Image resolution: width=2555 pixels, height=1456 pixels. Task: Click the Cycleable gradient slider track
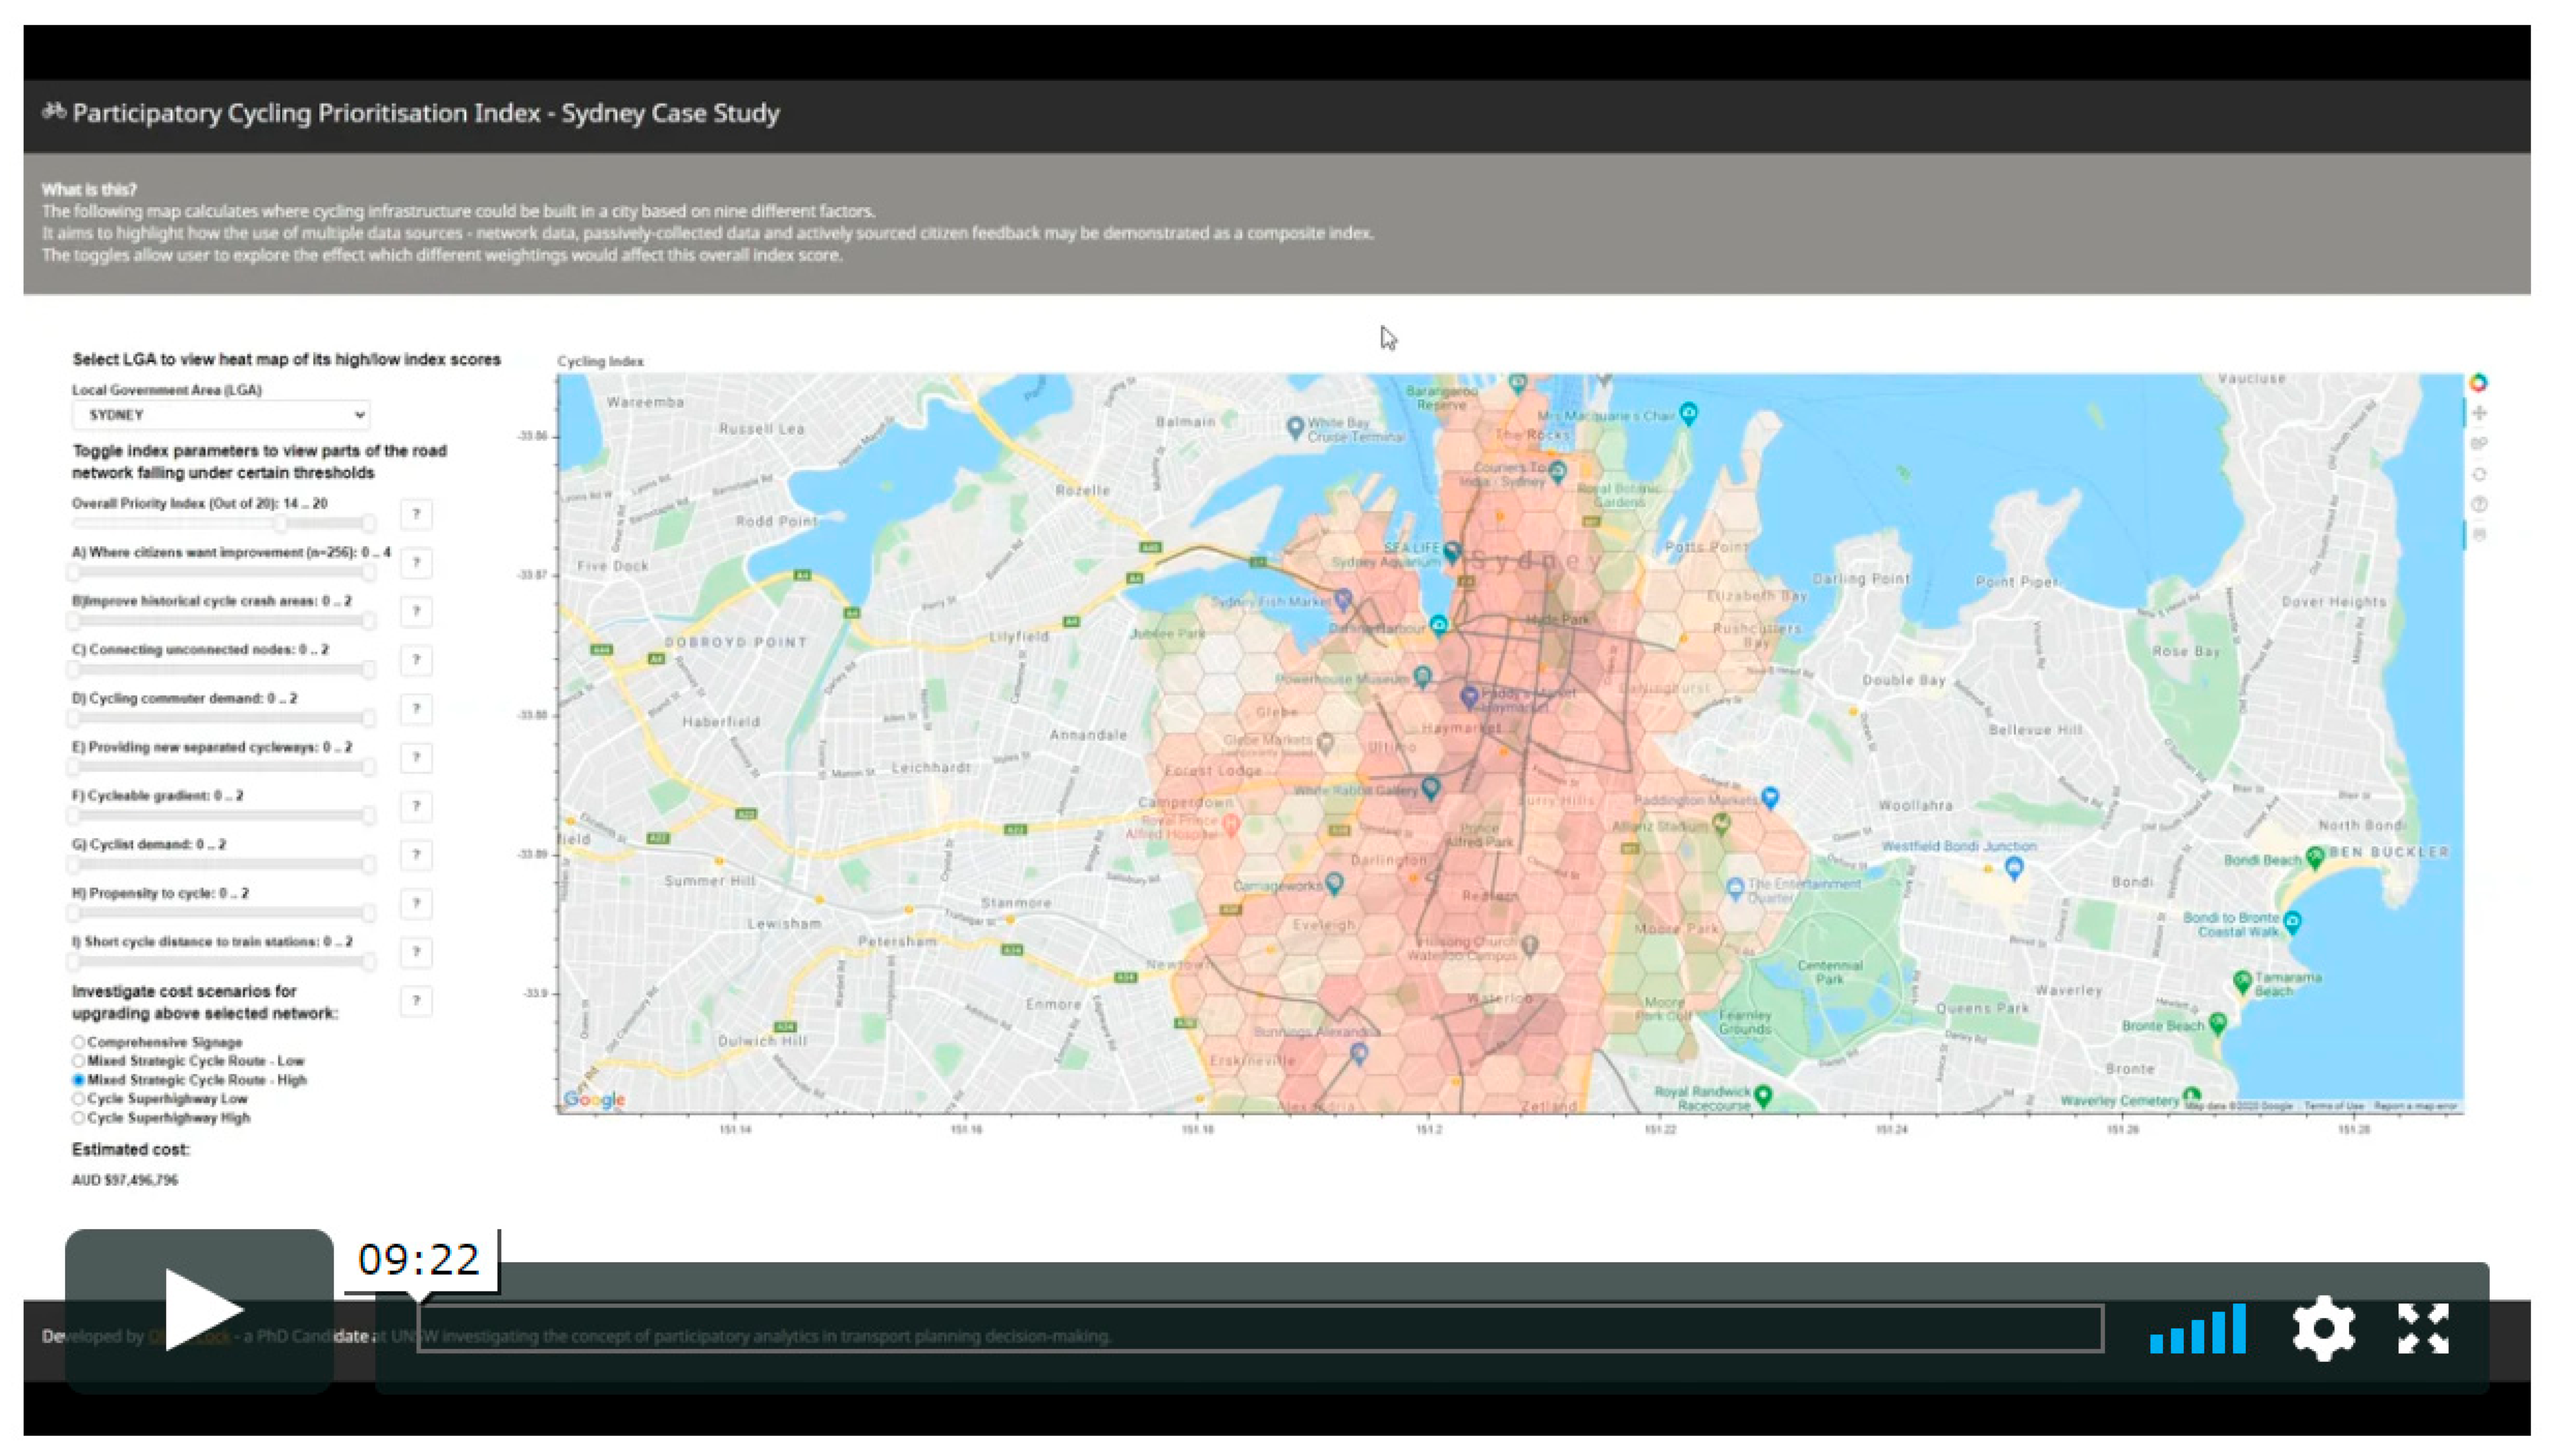click(x=220, y=815)
